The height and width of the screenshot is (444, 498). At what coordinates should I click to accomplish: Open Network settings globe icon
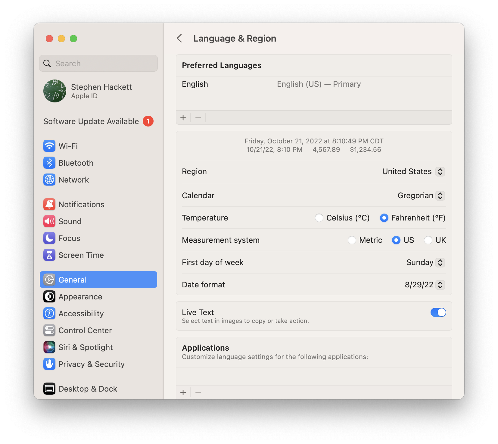[x=49, y=180]
